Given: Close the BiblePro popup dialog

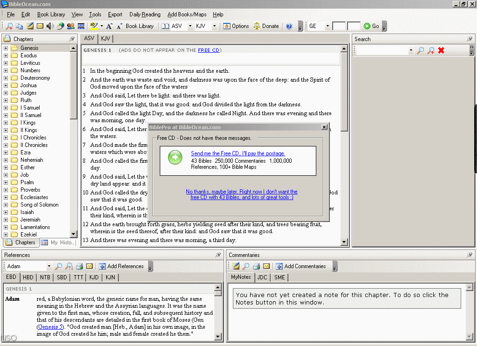Looking at the screenshot, I should pos(324,127).
